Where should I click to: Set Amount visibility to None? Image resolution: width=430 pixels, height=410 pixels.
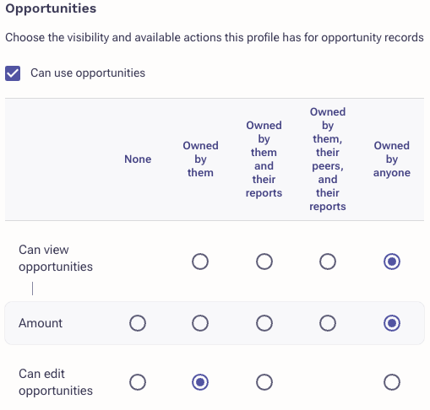point(138,323)
